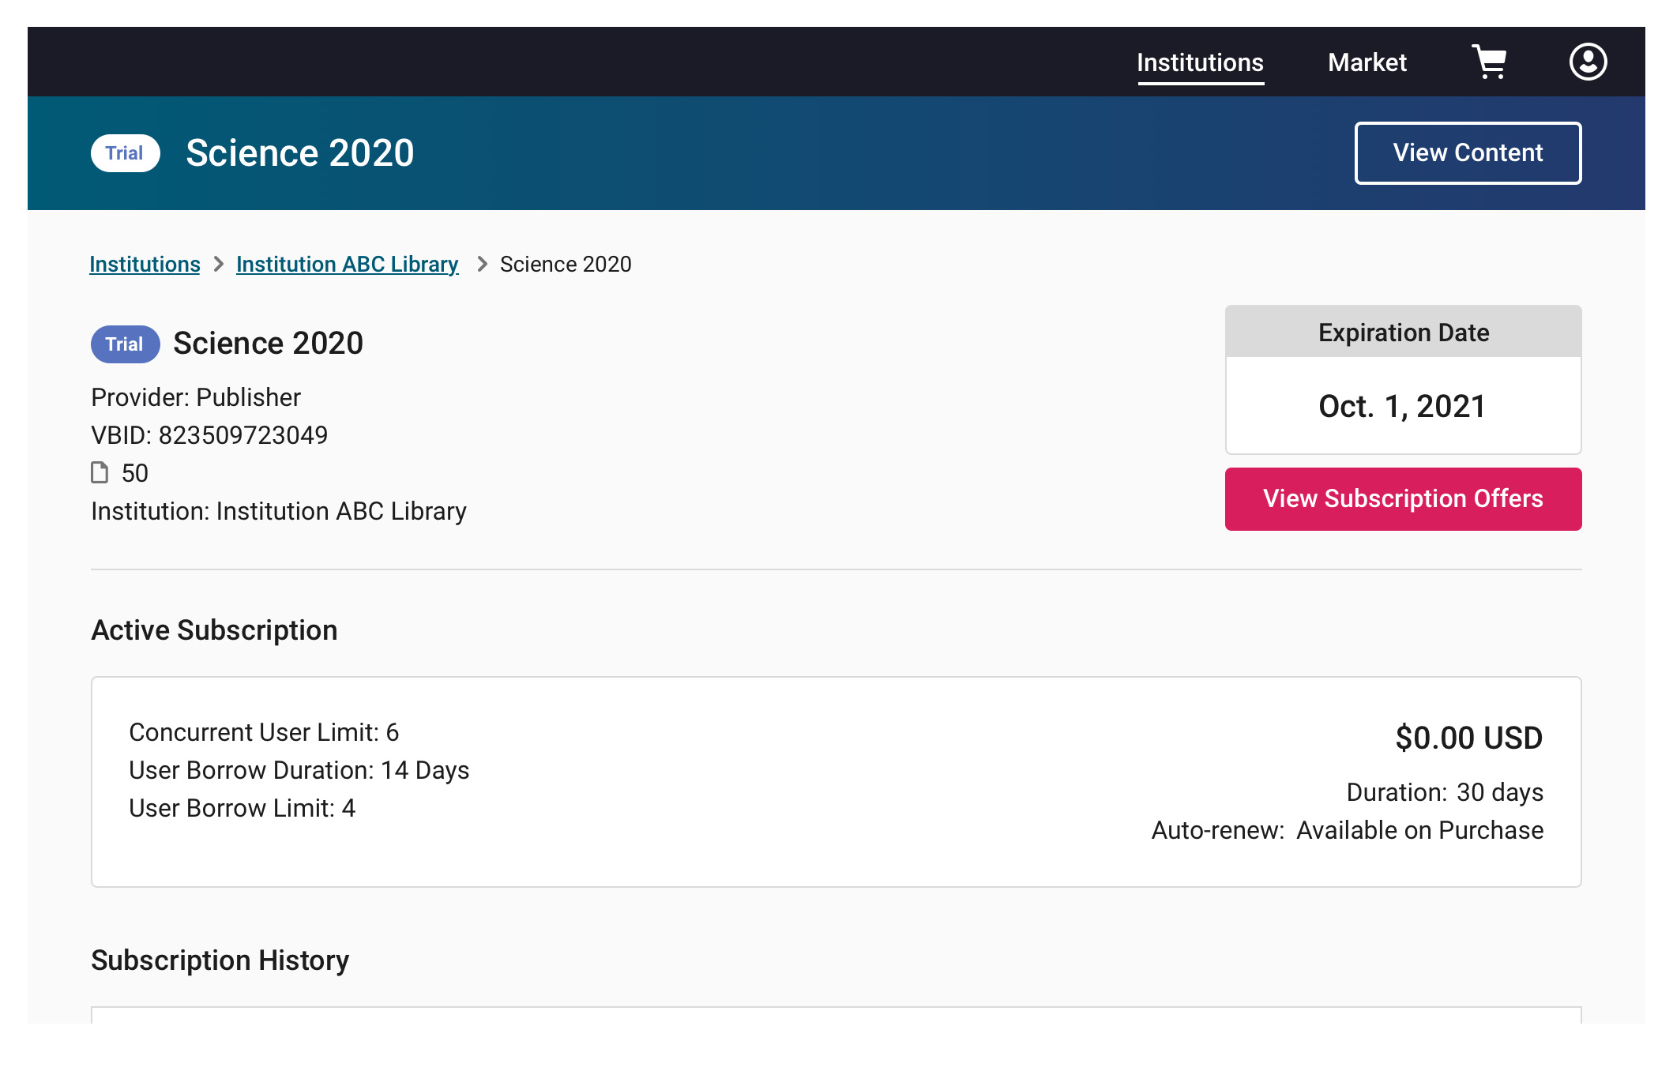Open the user account profile icon
Viewport: 1673px width, 1071px height.
pos(1588,62)
